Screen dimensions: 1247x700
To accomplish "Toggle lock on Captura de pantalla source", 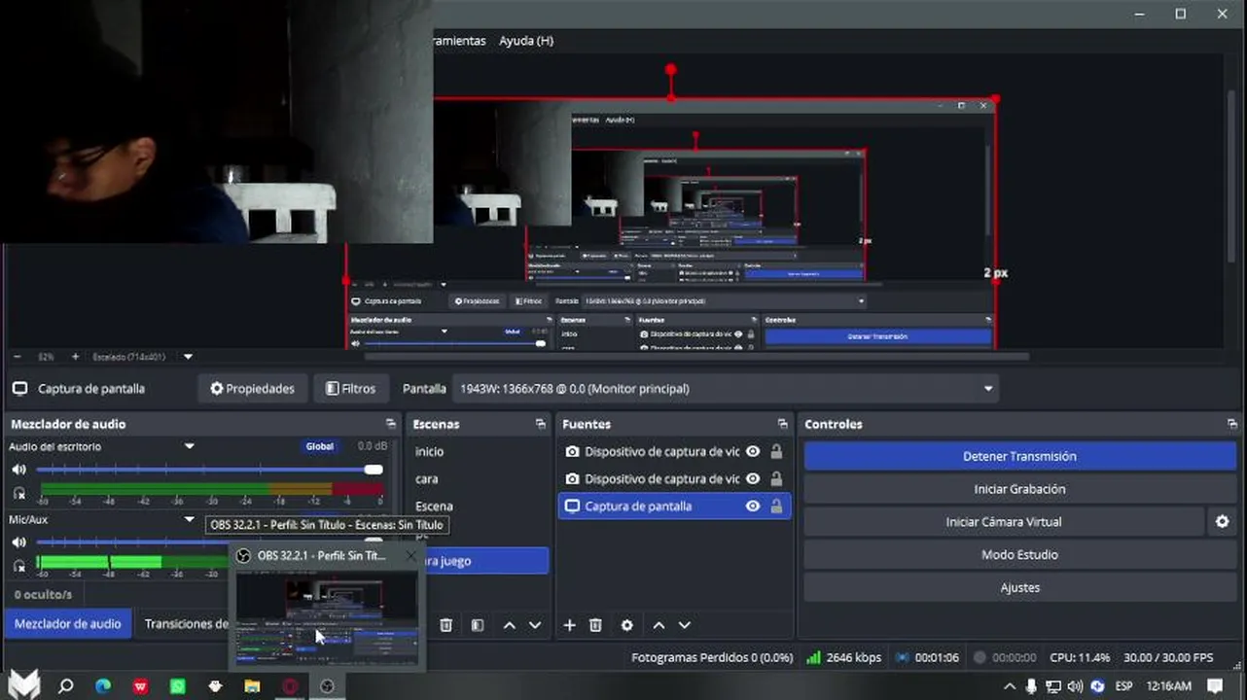I will pyautogui.click(x=776, y=507).
